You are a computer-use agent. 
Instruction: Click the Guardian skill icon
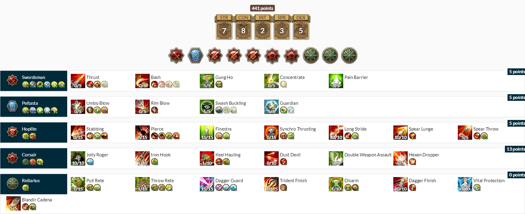[271, 107]
